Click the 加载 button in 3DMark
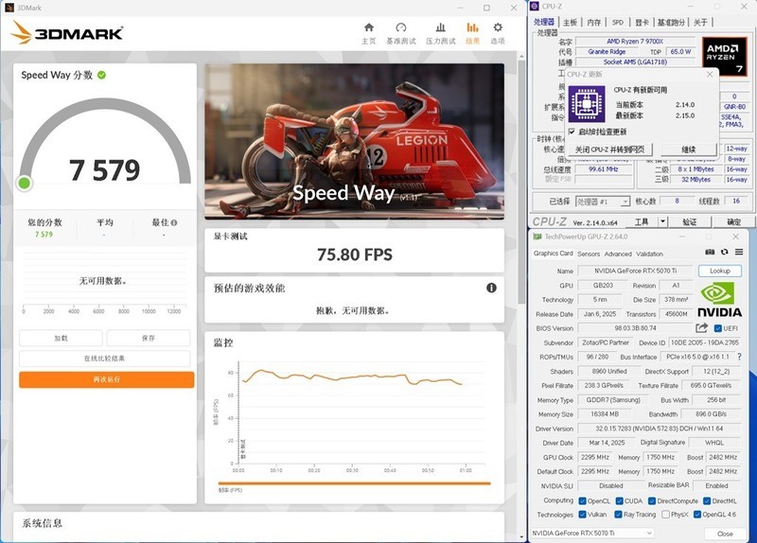 point(61,338)
